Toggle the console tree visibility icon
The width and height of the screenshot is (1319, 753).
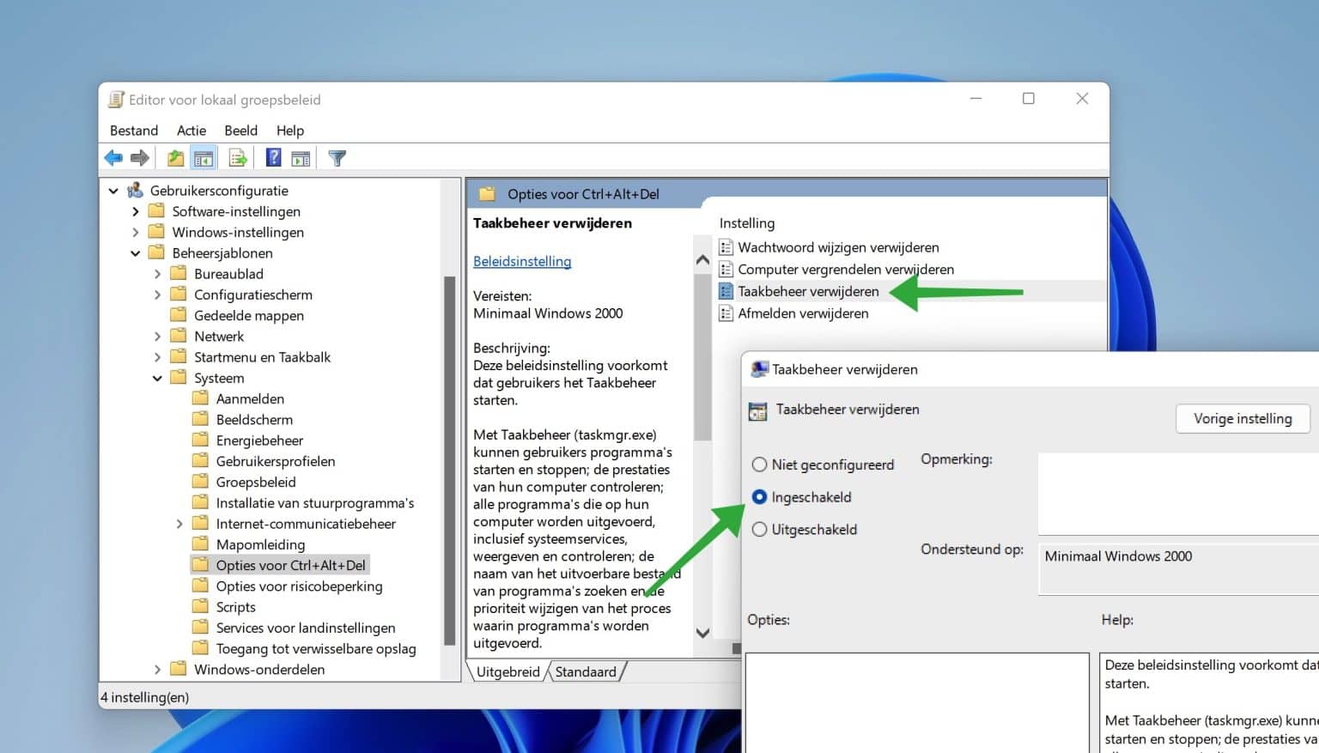pyautogui.click(x=204, y=157)
